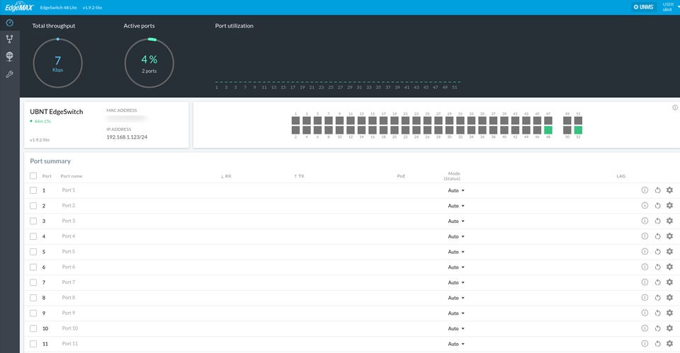Open the VLAN/ports branch icon in sidebar
The image size is (680, 353).
click(x=9, y=39)
